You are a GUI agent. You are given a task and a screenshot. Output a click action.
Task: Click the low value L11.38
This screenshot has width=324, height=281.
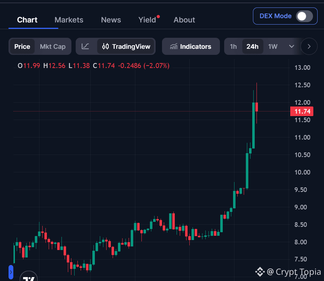79,66
